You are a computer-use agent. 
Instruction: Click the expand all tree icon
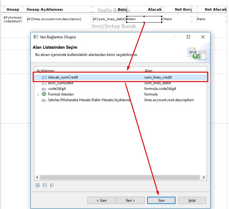38,185
